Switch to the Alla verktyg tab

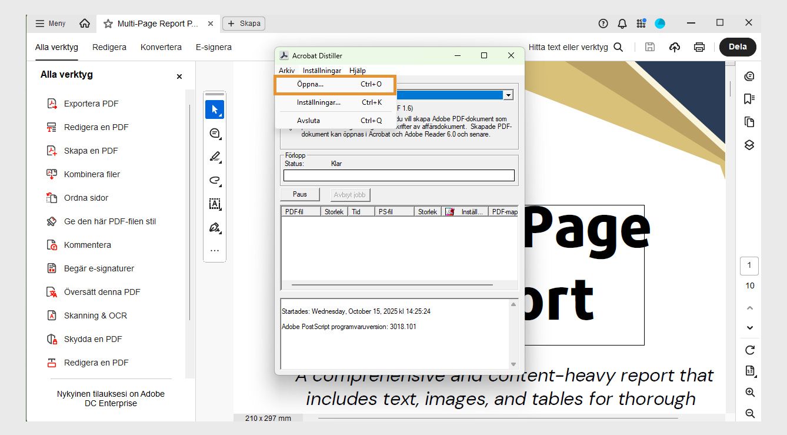(56, 47)
